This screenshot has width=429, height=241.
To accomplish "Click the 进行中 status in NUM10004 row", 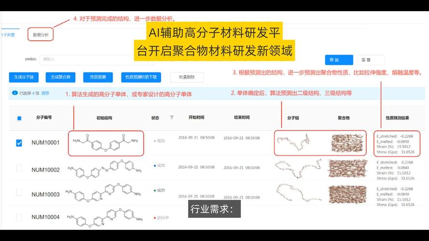I will [x=162, y=218].
